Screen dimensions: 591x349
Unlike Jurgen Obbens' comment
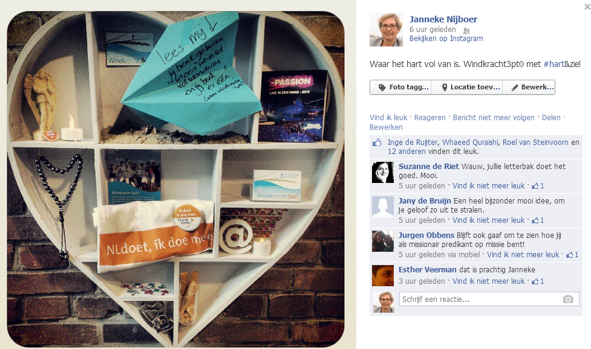523,255
